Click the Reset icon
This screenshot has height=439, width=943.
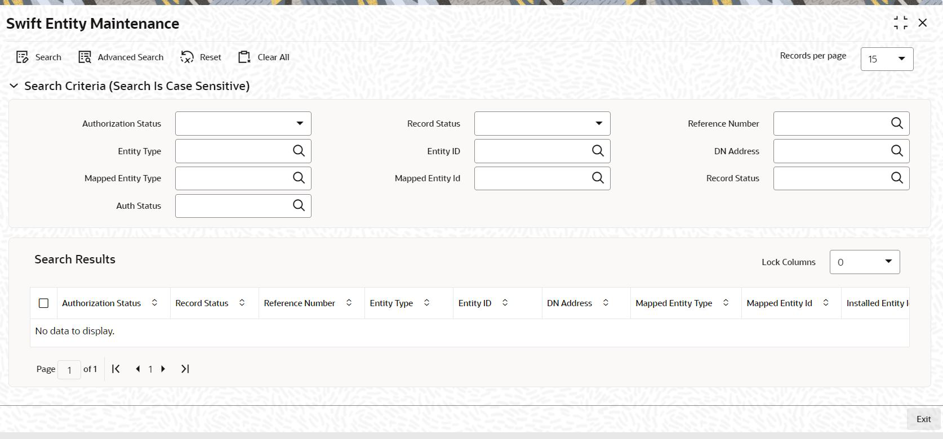pyautogui.click(x=187, y=57)
